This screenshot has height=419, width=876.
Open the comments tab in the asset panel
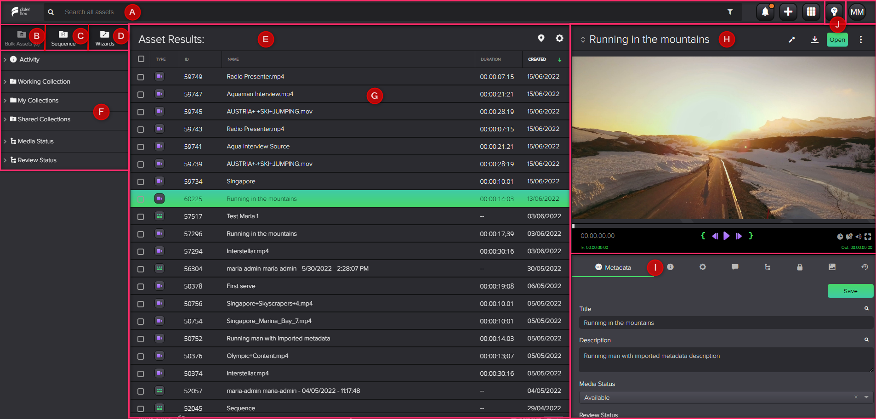click(x=735, y=267)
